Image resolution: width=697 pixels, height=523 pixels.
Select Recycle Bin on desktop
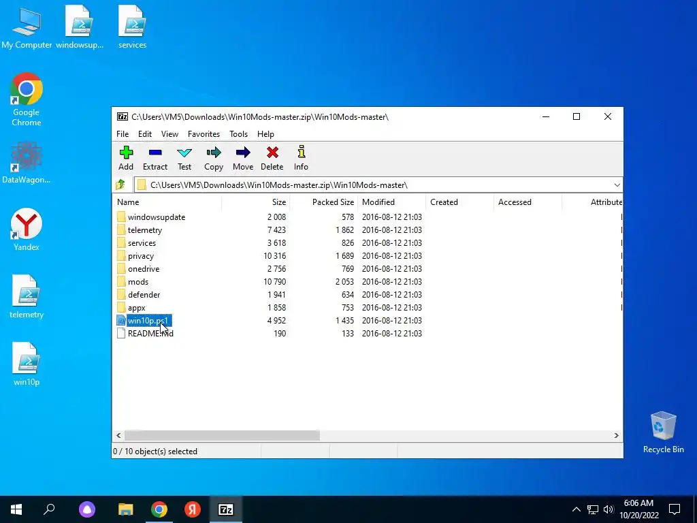[x=663, y=432]
